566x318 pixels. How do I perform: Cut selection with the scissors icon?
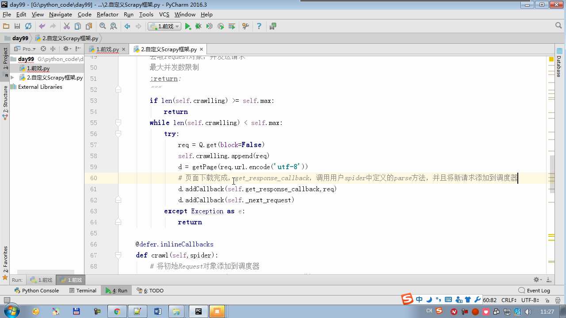pyautogui.click(x=67, y=26)
